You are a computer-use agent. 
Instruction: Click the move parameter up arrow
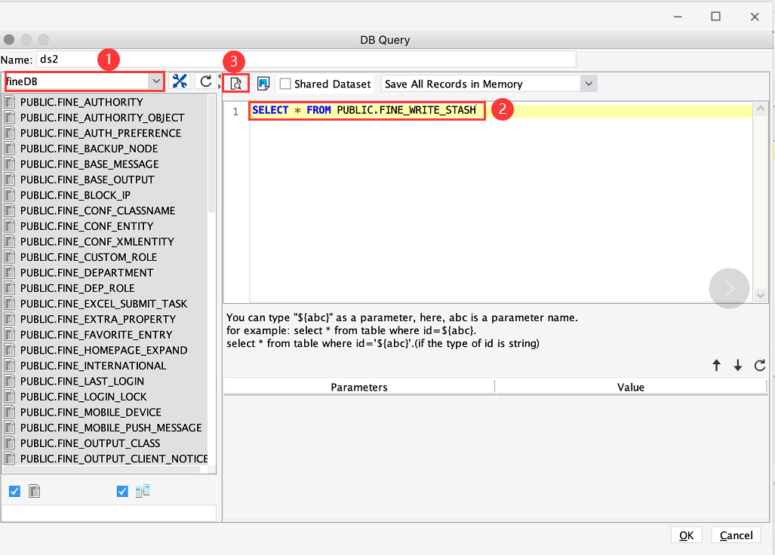click(717, 365)
